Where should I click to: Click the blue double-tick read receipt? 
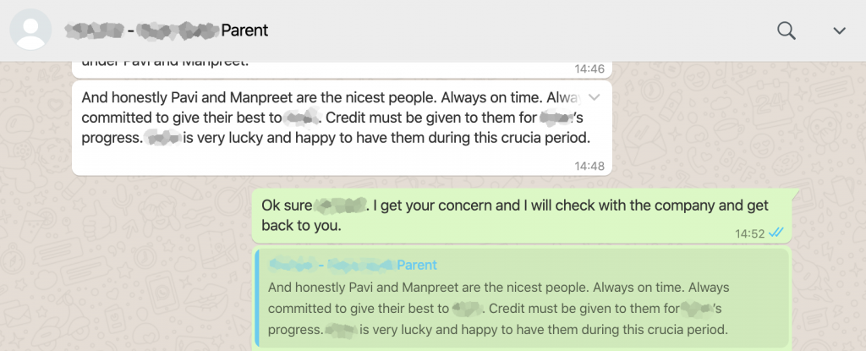coord(777,233)
